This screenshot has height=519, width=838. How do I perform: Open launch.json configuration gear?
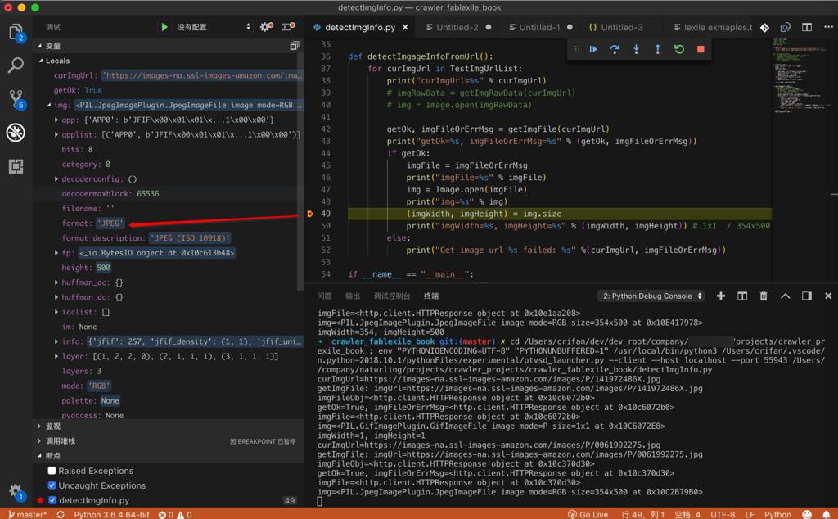[266, 27]
